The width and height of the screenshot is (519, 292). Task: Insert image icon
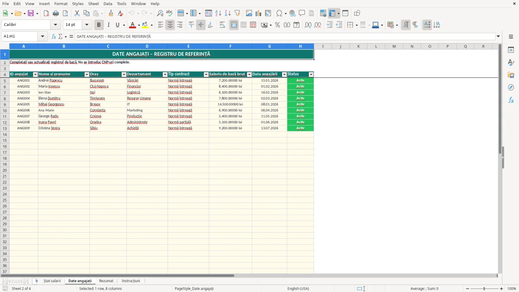click(249, 13)
